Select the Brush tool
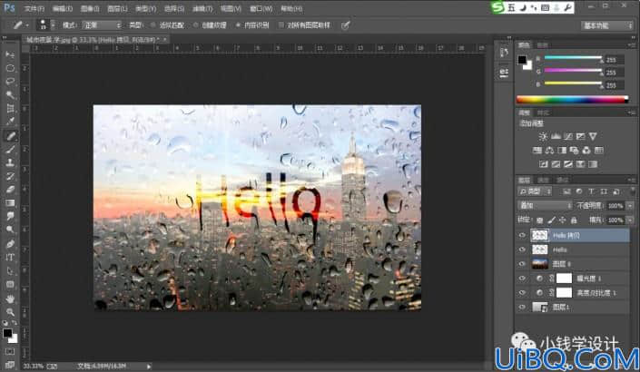Screen dimensions: 640x372 point(10,150)
